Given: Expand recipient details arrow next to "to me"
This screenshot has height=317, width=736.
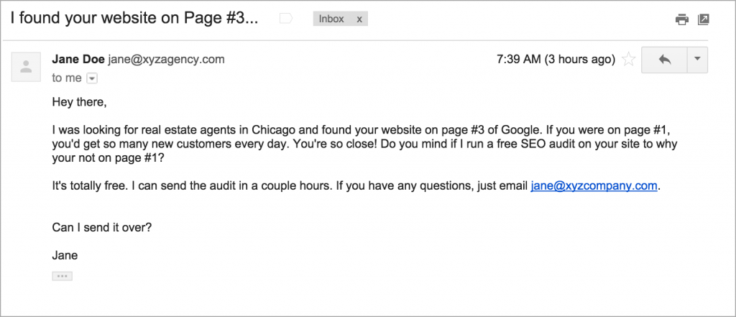Looking at the screenshot, I should point(92,78).
